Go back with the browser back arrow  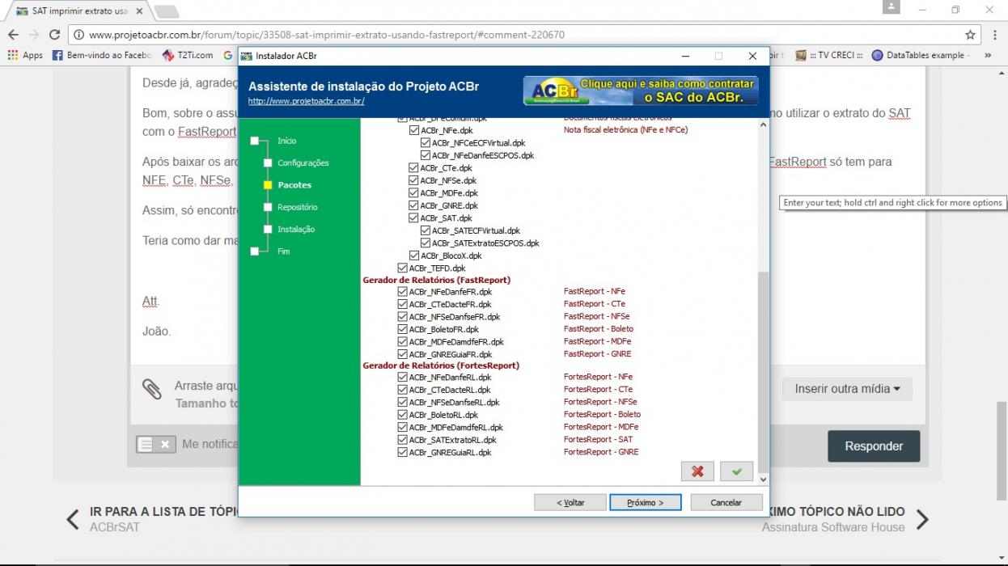(x=13, y=35)
